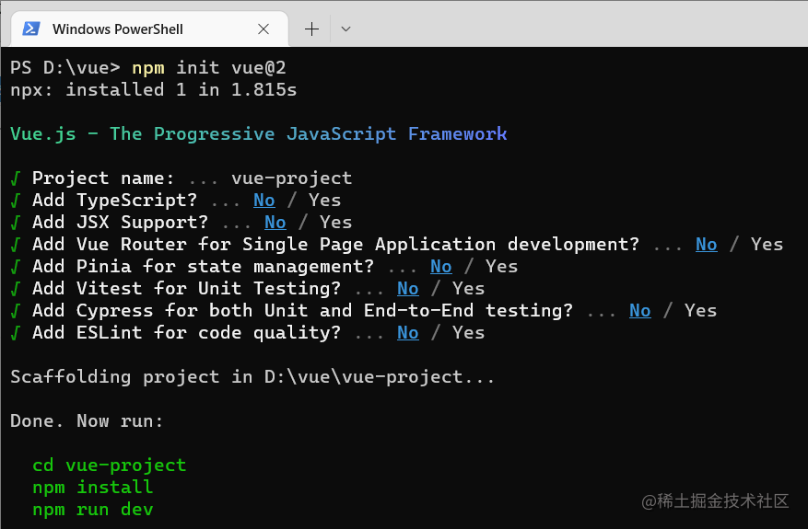Click the 'npx: installed 1 in 1.815s' line

(x=154, y=90)
